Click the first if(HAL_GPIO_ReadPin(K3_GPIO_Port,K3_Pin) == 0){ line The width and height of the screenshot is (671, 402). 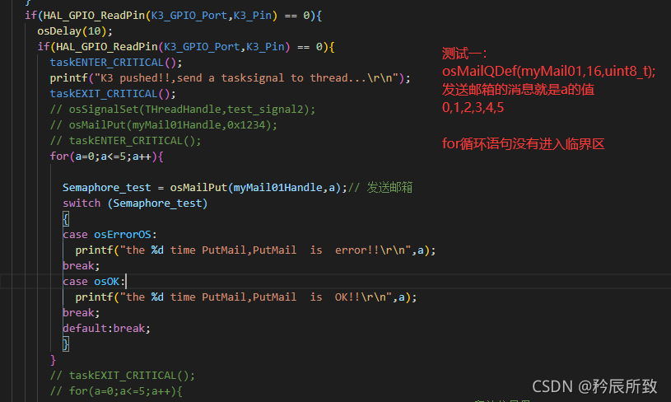tap(174, 16)
